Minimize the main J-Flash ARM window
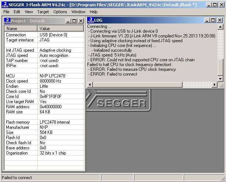The height and width of the screenshot is (182, 226). [x=209, y=5]
